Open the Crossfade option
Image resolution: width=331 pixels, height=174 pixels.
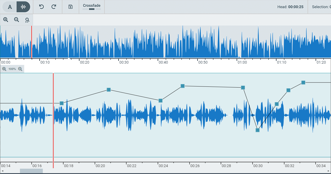[92, 7]
